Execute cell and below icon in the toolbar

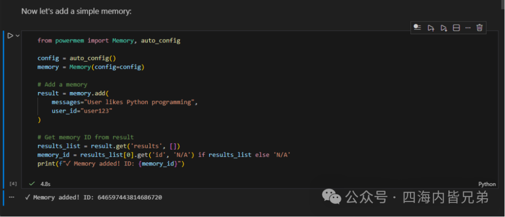[x=443, y=28]
